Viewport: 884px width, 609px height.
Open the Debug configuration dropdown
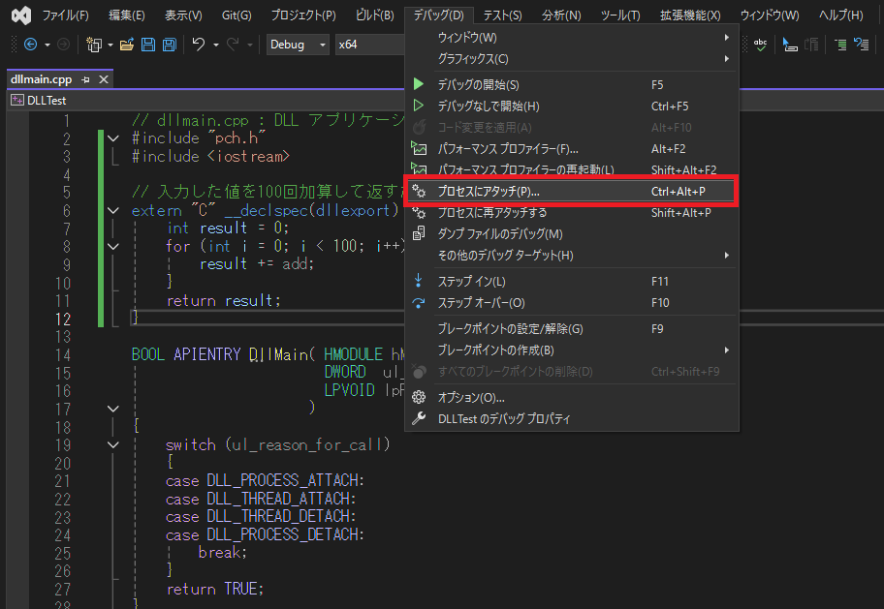tap(298, 45)
